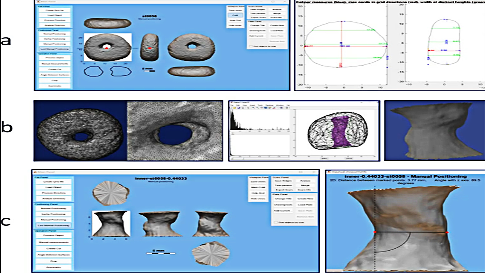Click Analyze Directory in the st0058 window
485x273 pixels.
coord(55,25)
